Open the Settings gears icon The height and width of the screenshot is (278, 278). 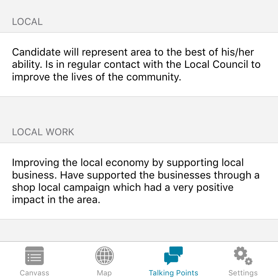[x=243, y=256]
